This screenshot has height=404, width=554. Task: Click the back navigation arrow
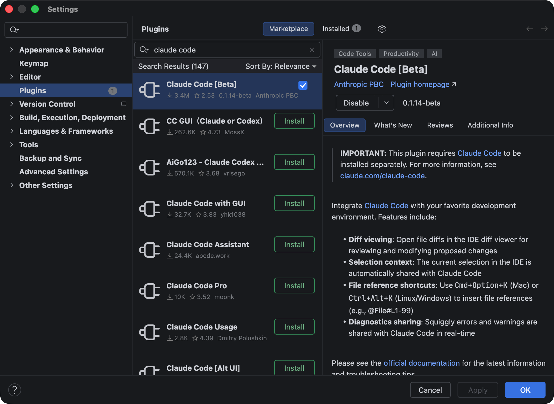tap(529, 29)
